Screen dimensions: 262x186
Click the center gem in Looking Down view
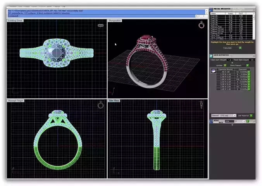pos(57,53)
